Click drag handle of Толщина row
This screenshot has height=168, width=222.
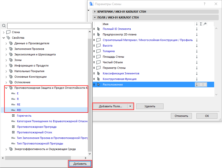(94, 51)
